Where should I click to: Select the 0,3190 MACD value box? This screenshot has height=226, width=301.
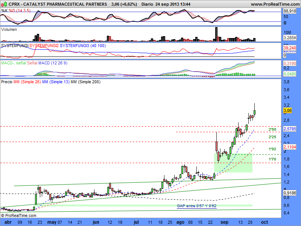tap(290, 63)
